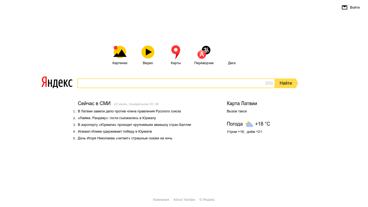Click the Войти login link
The height and width of the screenshot is (207, 368).
pyautogui.click(x=355, y=8)
